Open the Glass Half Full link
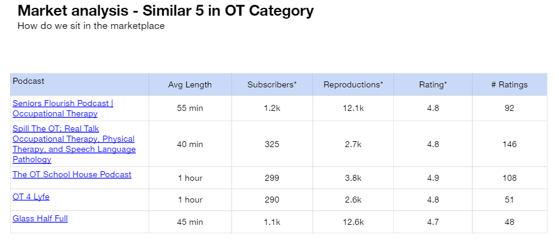559x252 pixels. [40, 219]
